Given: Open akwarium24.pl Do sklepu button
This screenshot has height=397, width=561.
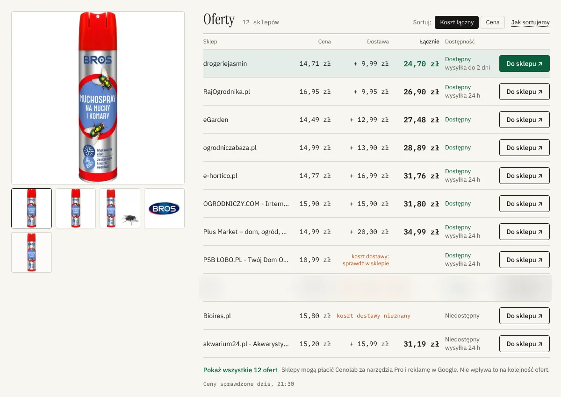Looking at the screenshot, I should [525, 344].
